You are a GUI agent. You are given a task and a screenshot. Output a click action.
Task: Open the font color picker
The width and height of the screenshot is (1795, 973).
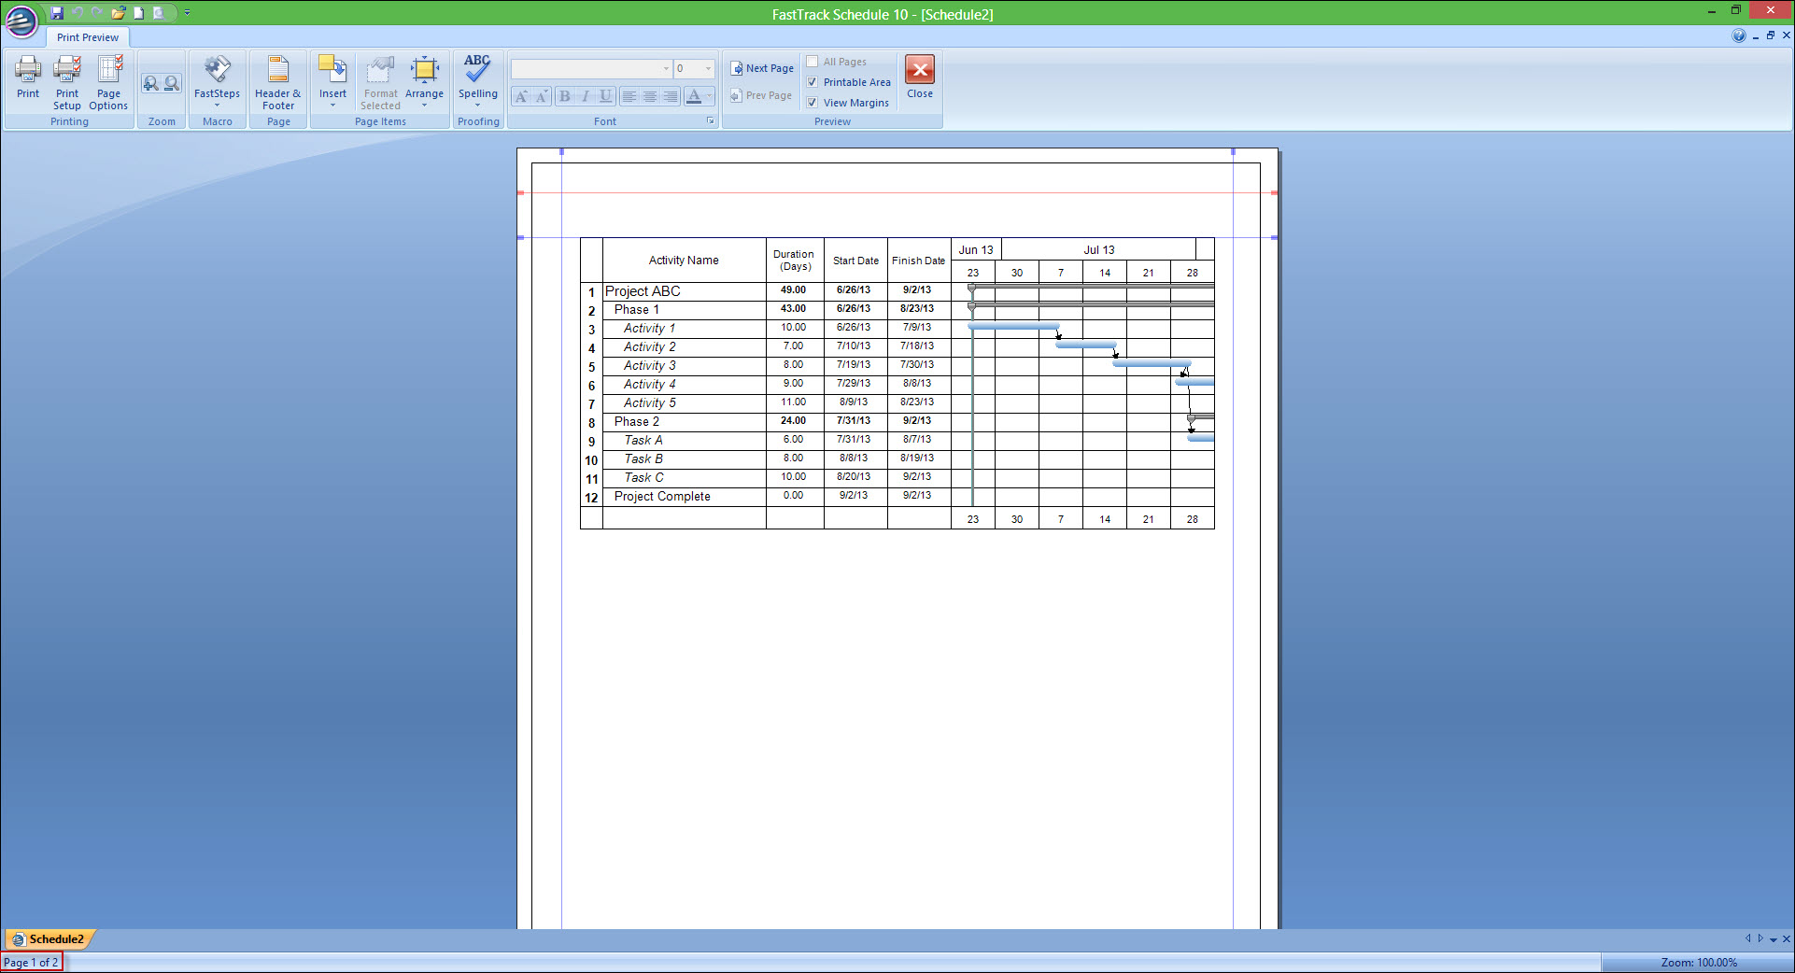694,96
